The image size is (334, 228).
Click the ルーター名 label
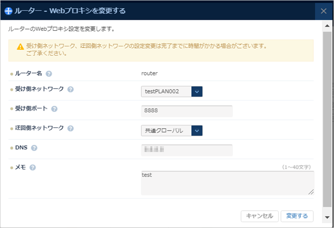tap(28, 74)
